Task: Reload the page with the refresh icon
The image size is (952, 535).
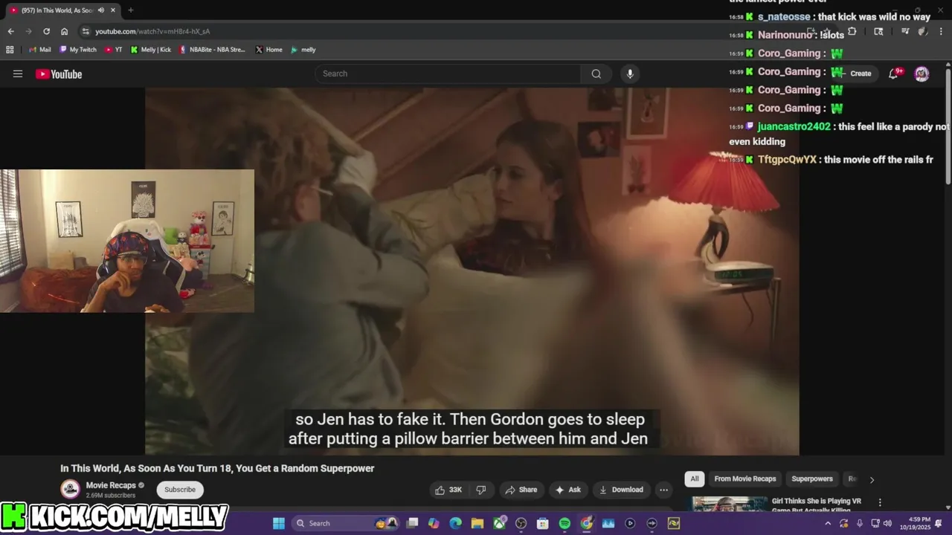Action: pos(46,31)
